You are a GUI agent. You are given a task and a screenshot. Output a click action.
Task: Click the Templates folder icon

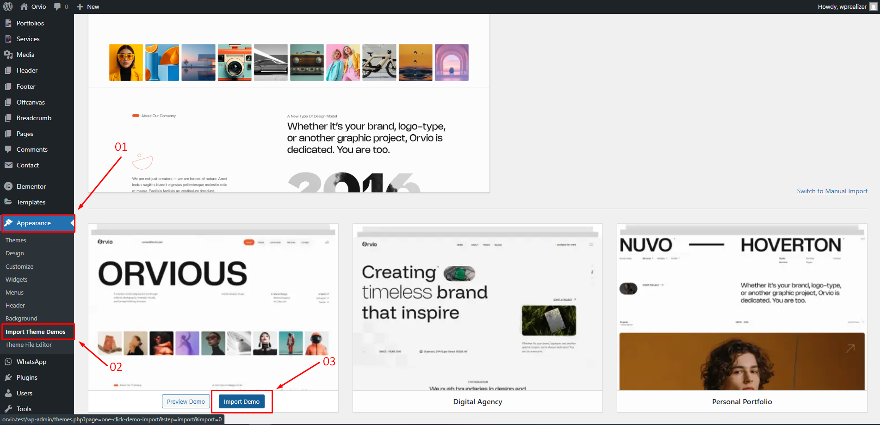8,202
